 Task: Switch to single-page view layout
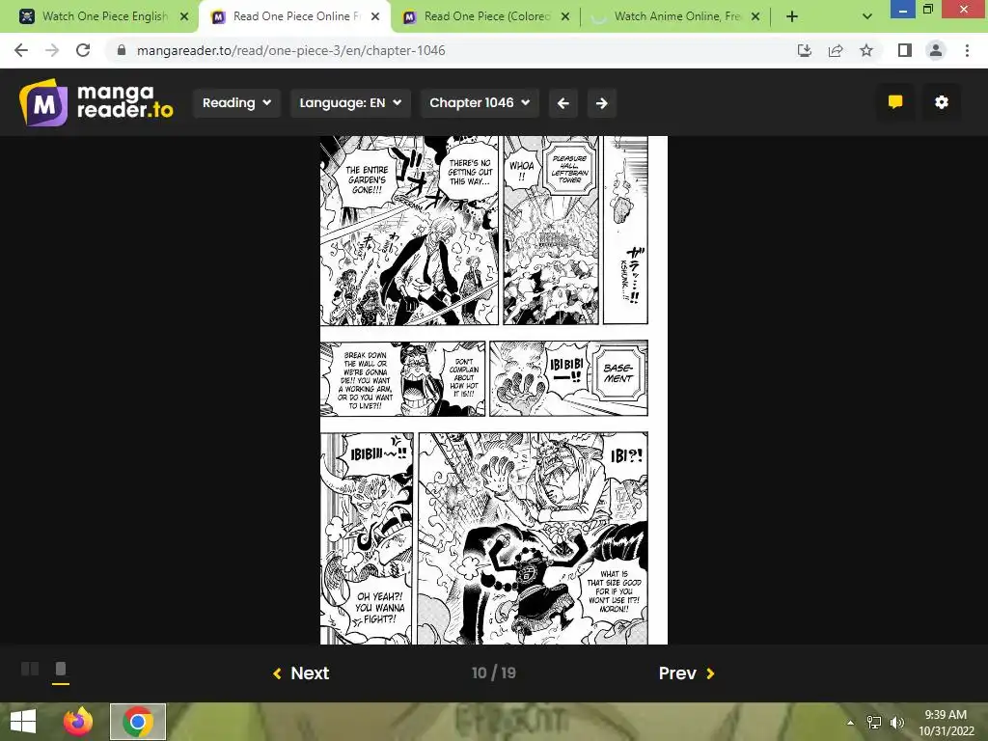click(61, 669)
